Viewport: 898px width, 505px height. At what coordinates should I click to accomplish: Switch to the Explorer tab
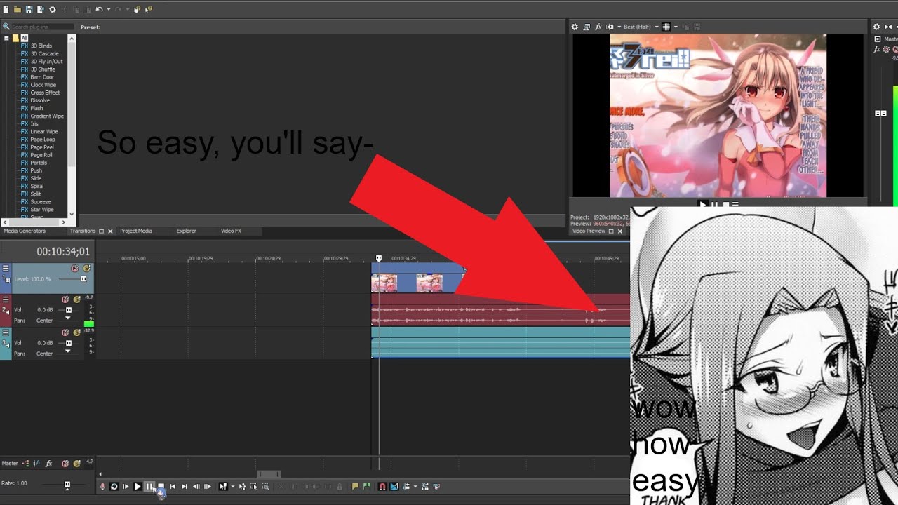pos(186,231)
